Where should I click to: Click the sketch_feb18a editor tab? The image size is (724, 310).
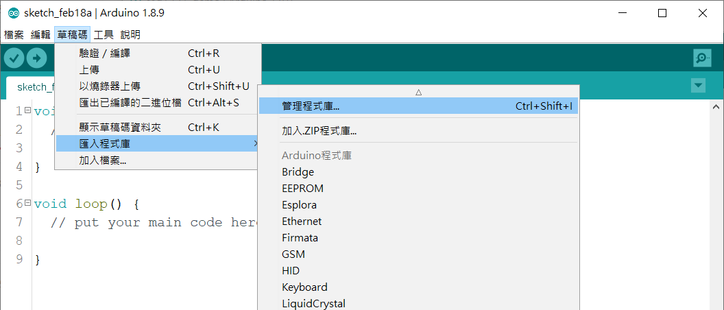pos(30,87)
